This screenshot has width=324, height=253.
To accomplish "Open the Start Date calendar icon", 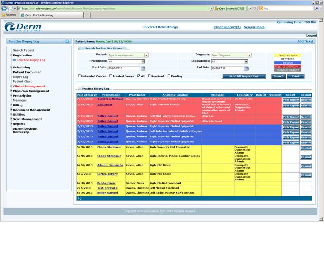I will [143, 68].
